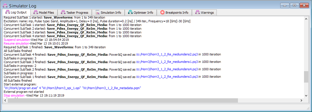Click the red Breakpoints Info tab icon
This screenshot has height=112, width=312.
coord(162,13)
